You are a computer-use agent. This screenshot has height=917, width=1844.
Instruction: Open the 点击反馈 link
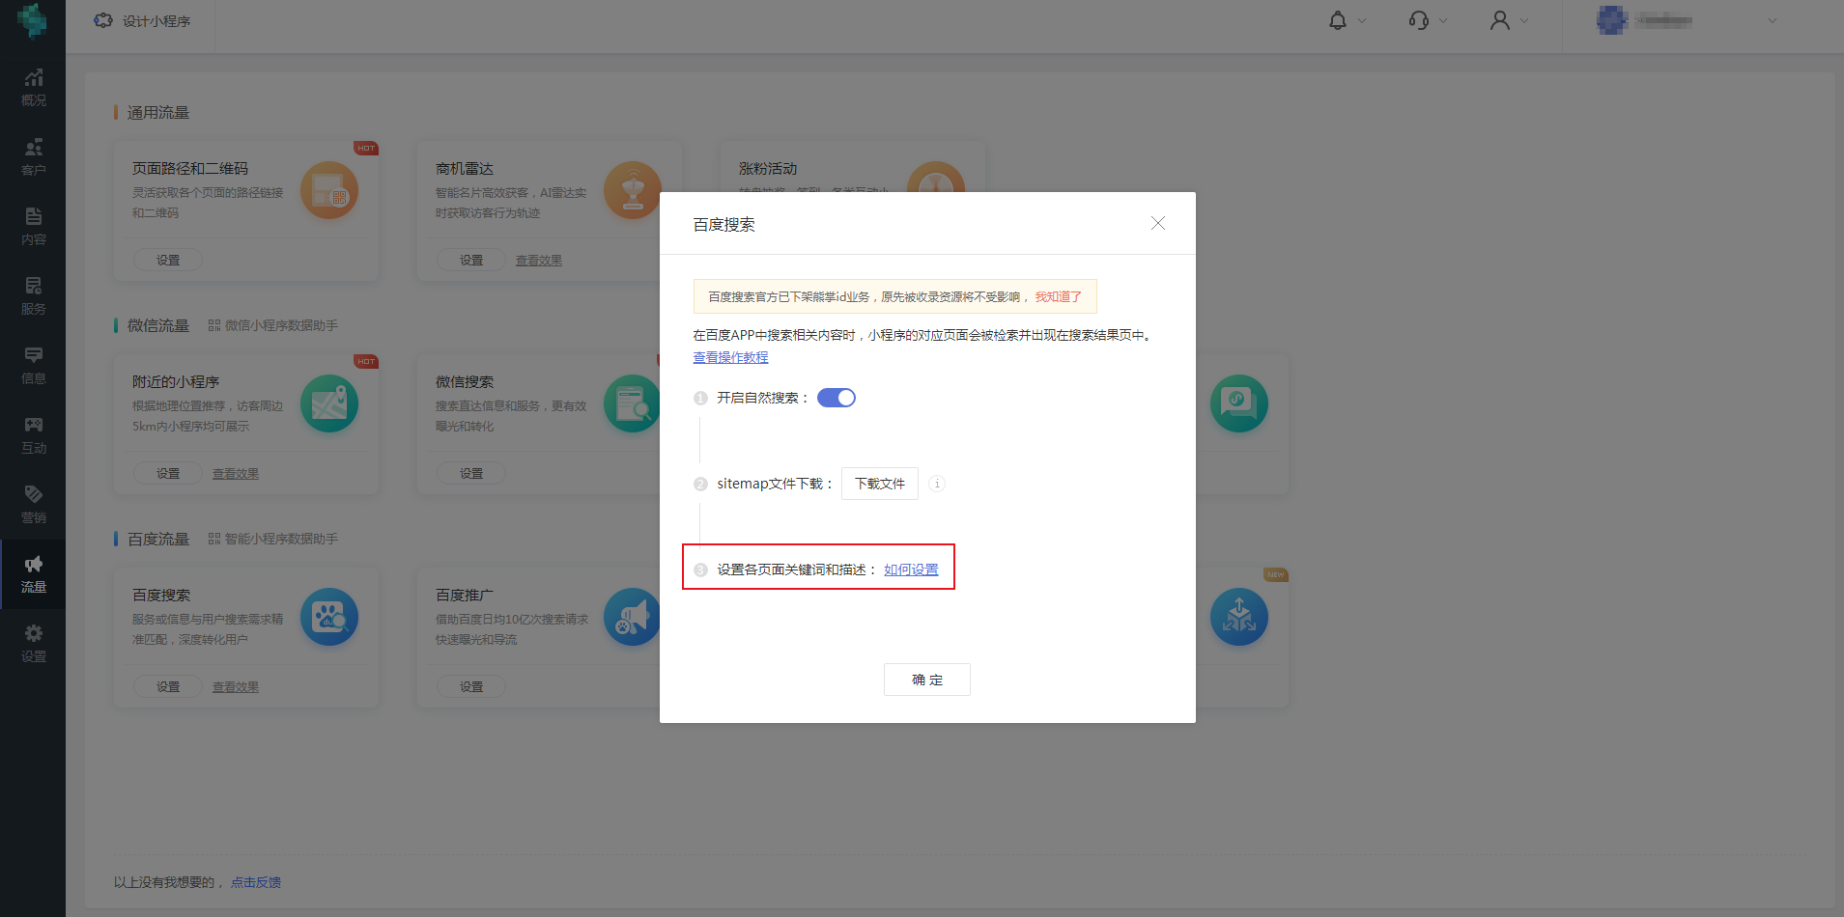tap(256, 882)
